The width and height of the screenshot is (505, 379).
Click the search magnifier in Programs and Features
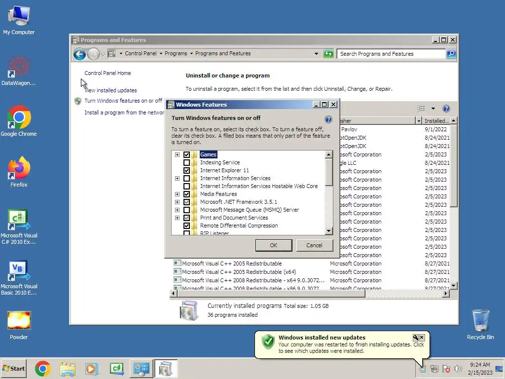pyautogui.click(x=451, y=53)
